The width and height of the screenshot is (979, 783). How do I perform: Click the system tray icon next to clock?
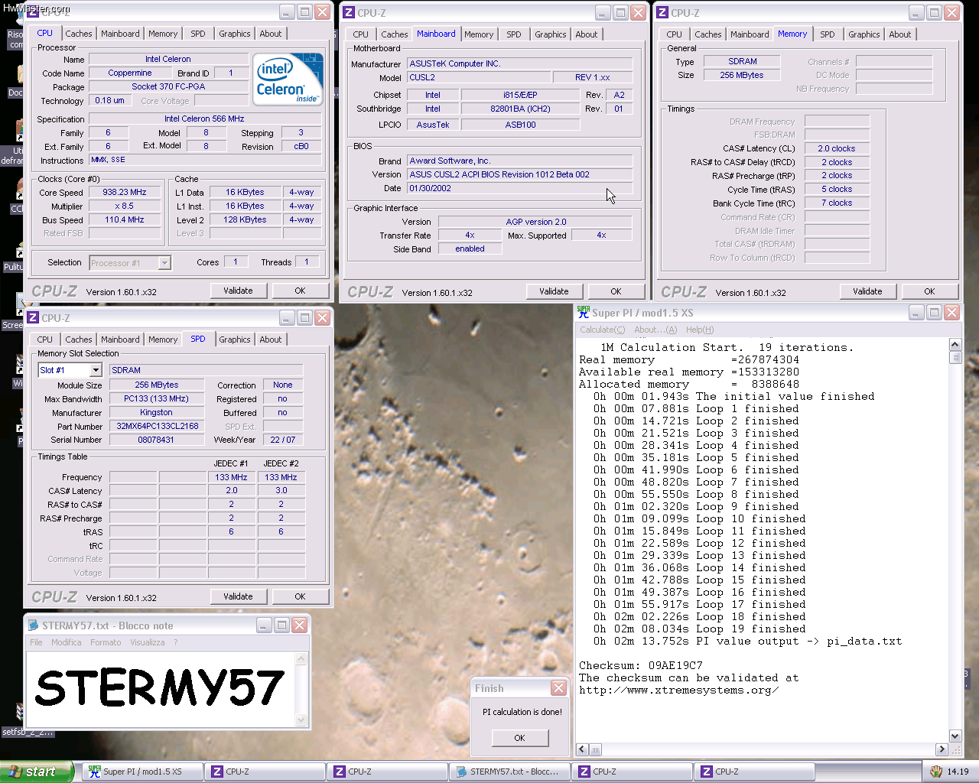click(x=936, y=772)
